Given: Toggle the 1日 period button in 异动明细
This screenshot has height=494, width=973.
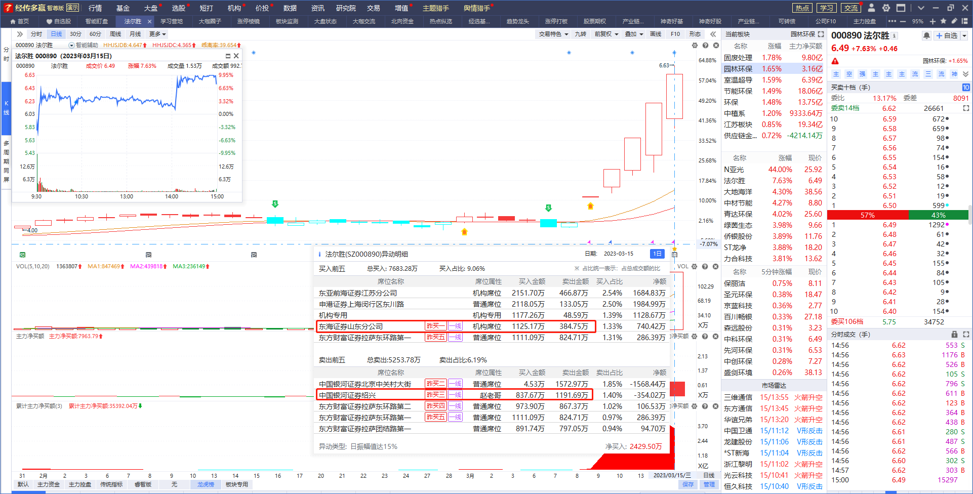Looking at the screenshot, I should tap(657, 254).
